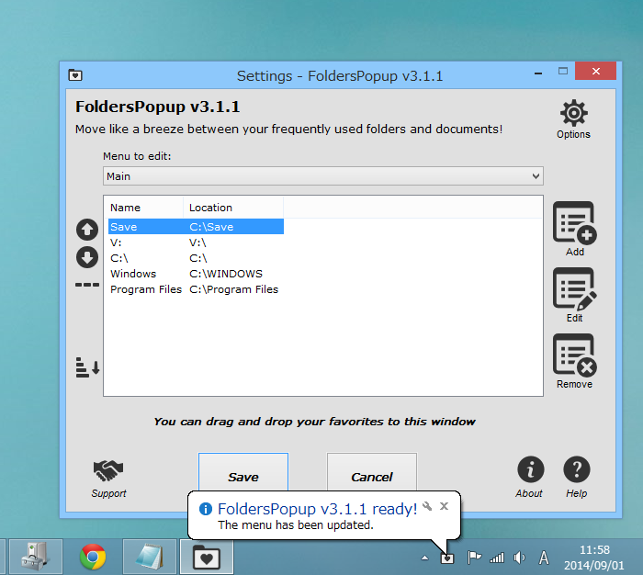The width and height of the screenshot is (643, 575).
Task: Open the volume speaker tray icon
Action: [519, 558]
